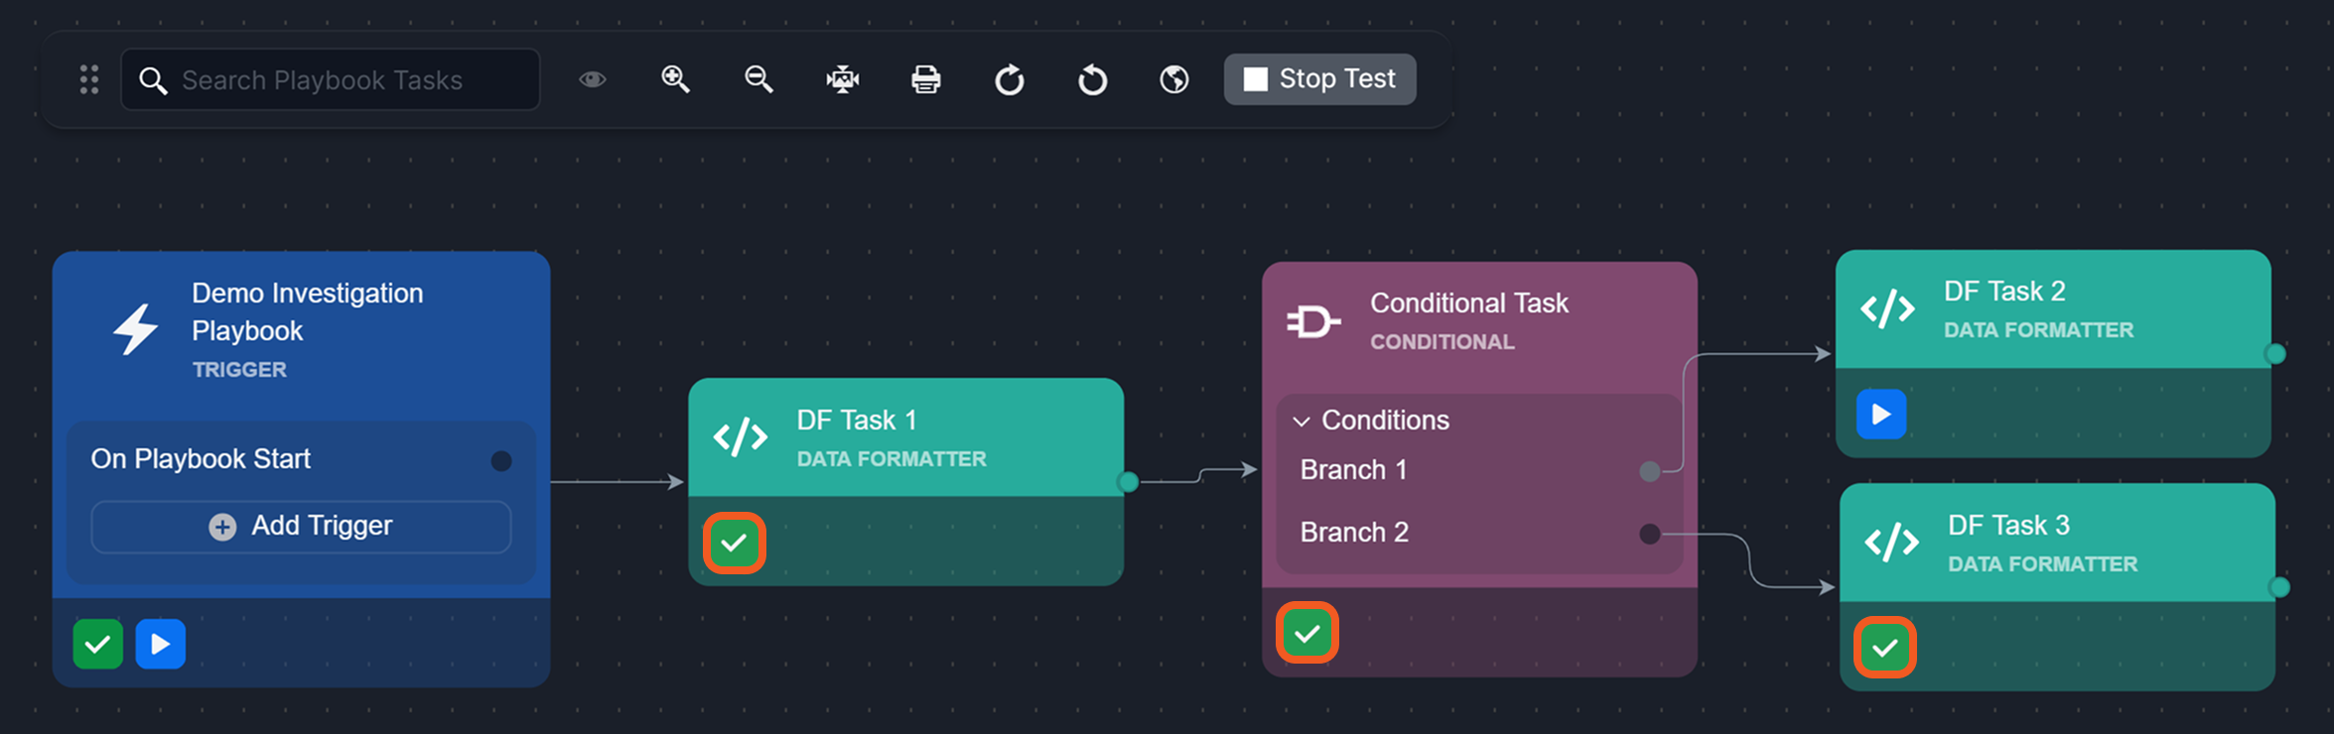This screenshot has width=2334, height=734.
Task: Click the zoom out magnifier icon
Action: point(758,79)
